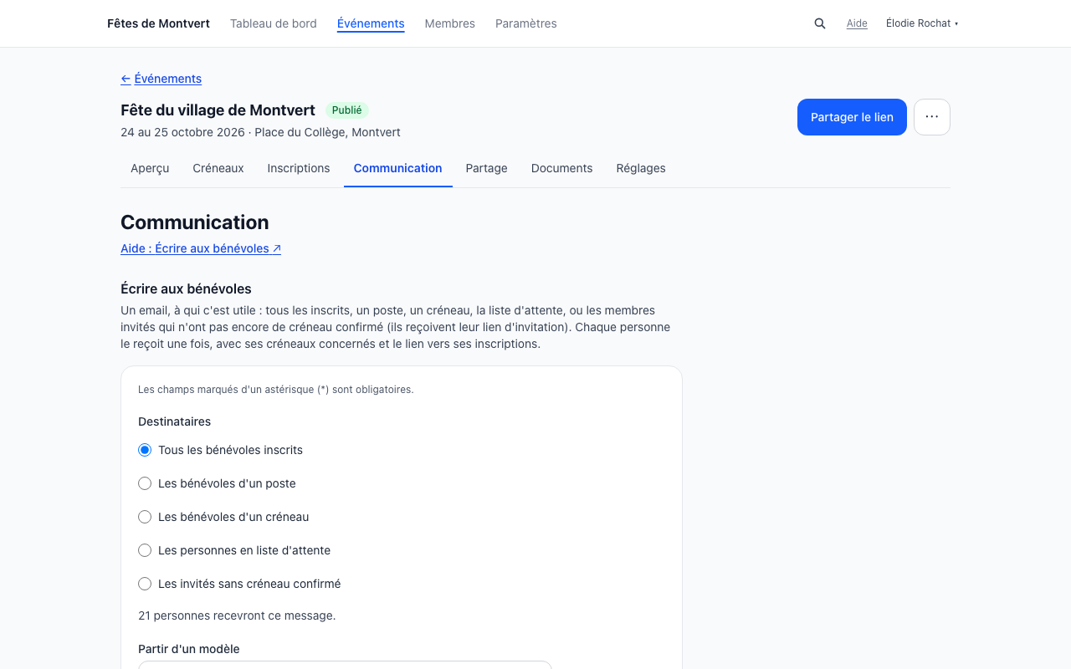This screenshot has width=1071, height=669.
Task: Select Les personnes en liste d'attente
Action: click(145, 550)
